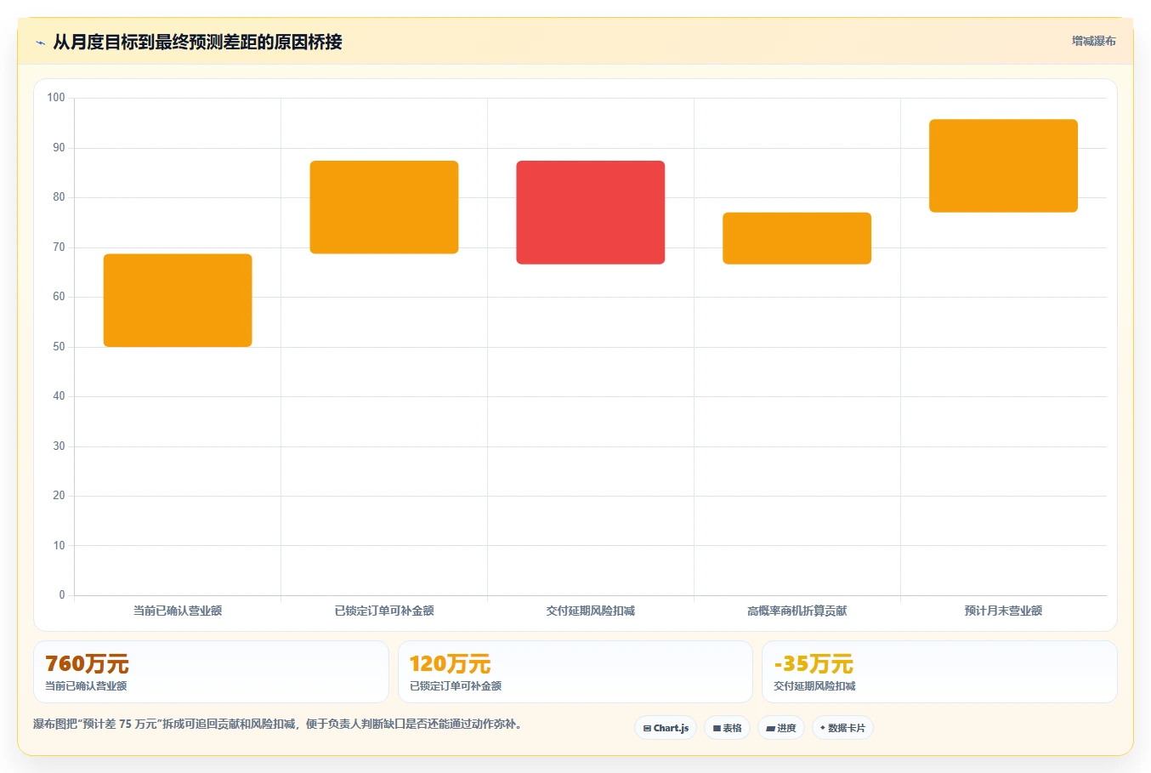Click the footer description about 预计差 75 万元
Viewport: 1151px width, 773px height.
tap(277, 725)
